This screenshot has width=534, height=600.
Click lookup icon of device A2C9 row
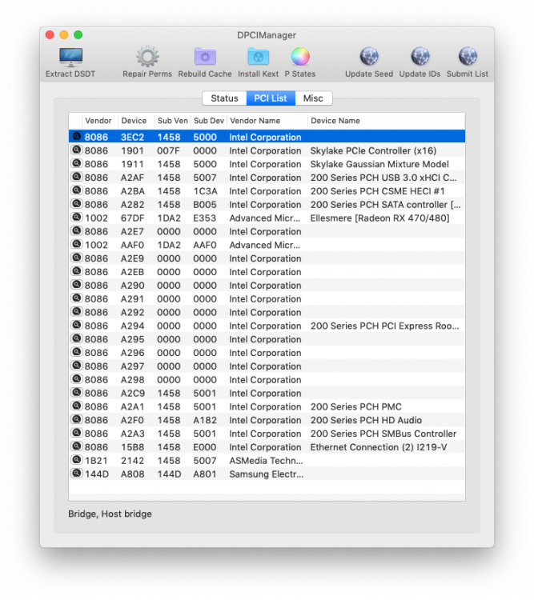77,392
